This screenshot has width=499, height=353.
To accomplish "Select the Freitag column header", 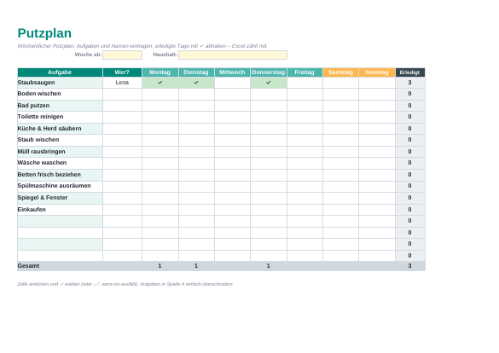I will [x=305, y=72].
